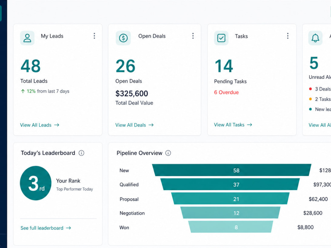Open the View All alerts link
This screenshot has width=331, height=248.
pyautogui.click(x=320, y=125)
